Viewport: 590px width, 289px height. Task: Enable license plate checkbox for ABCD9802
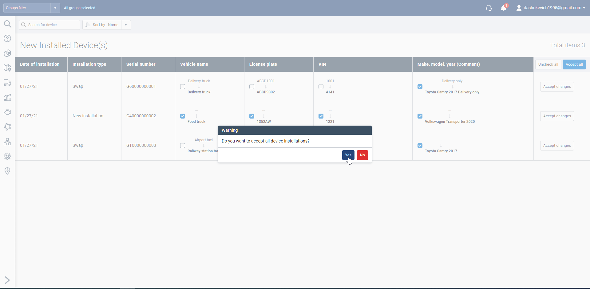point(252,87)
